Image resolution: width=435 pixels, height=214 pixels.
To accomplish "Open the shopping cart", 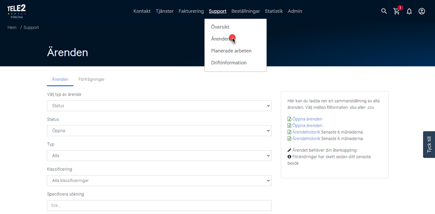I will point(397,11).
